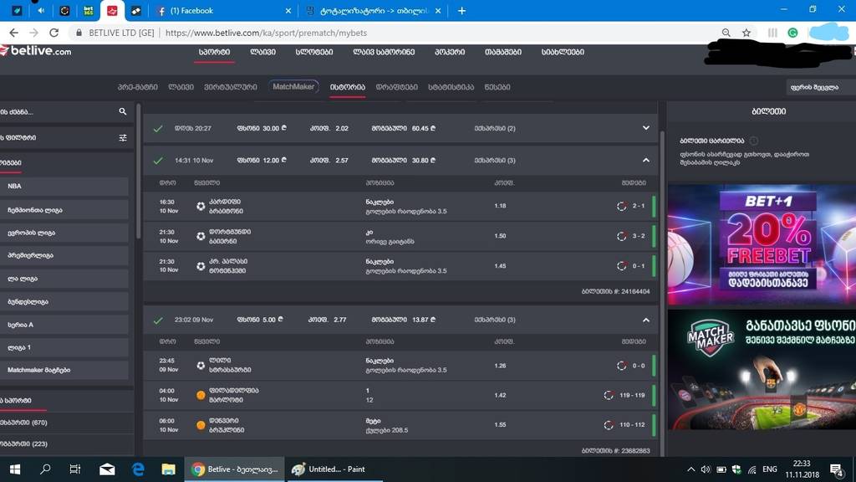
Task: Focus the browser address bar URL
Action: [266, 33]
